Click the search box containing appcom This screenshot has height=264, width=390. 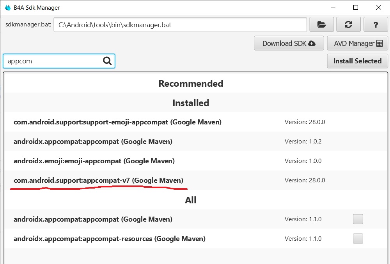click(53, 61)
